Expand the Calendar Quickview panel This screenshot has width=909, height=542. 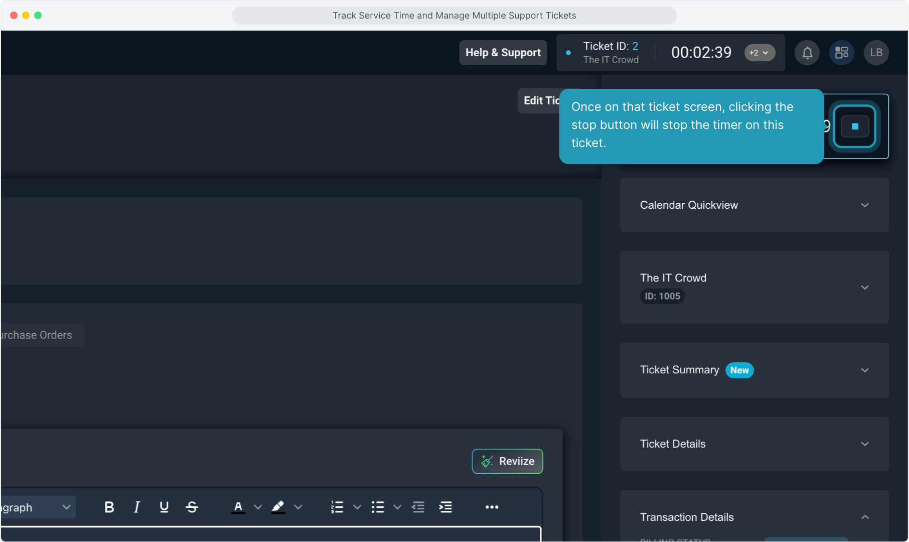(x=864, y=205)
